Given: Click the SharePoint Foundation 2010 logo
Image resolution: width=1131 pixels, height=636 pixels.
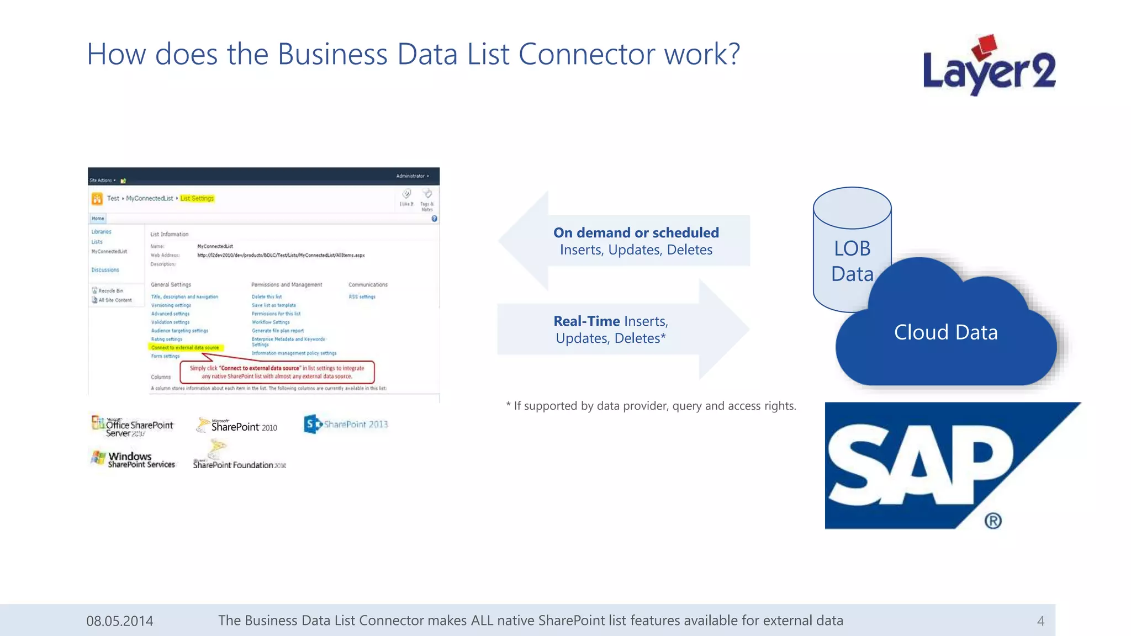Looking at the screenshot, I should [239, 455].
